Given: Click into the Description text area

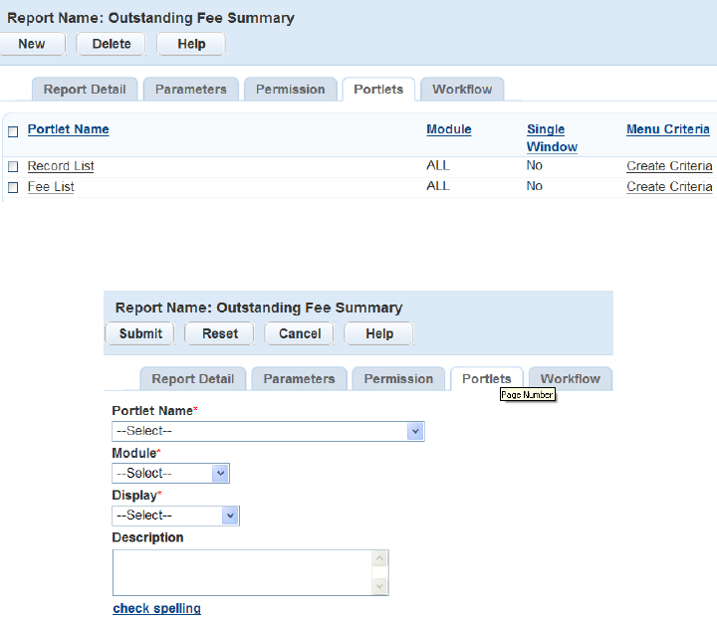Looking at the screenshot, I should [242, 572].
